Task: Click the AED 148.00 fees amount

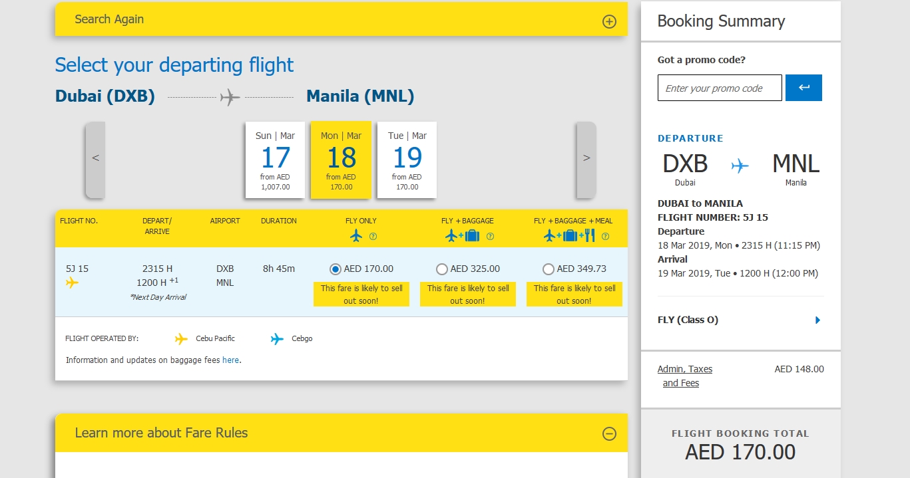Action: (x=799, y=369)
